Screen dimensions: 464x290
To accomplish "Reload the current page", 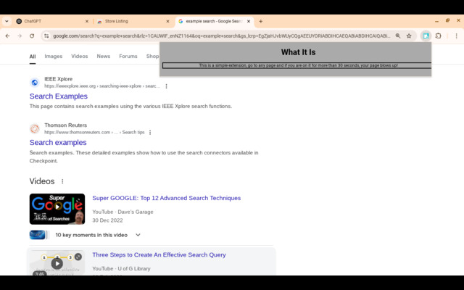I will [32, 36].
